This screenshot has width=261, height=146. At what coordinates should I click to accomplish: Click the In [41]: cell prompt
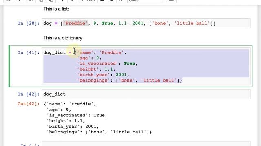click(x=29, y=52)
